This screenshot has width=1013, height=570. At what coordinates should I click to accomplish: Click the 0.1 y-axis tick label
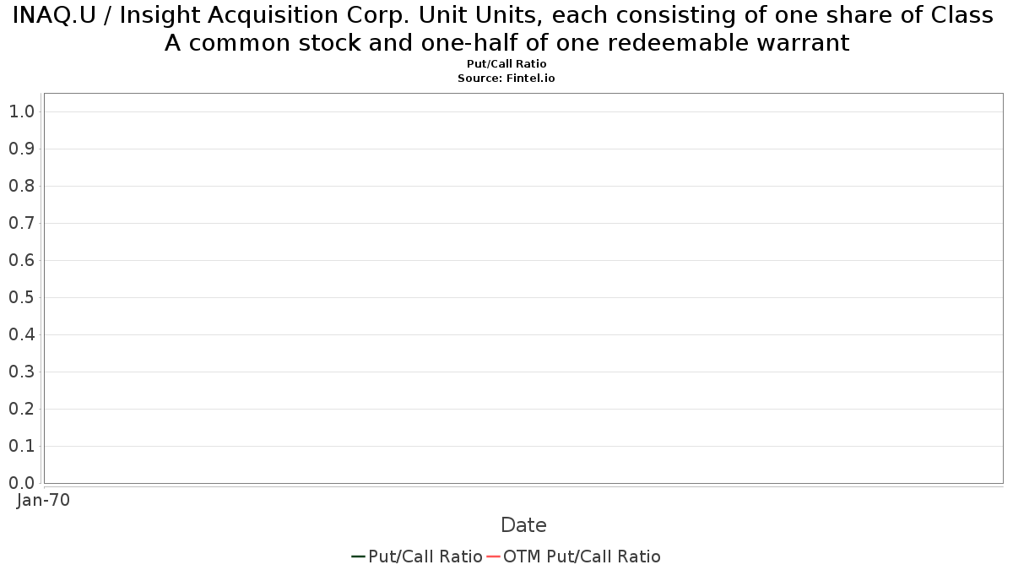coord(22,446)
